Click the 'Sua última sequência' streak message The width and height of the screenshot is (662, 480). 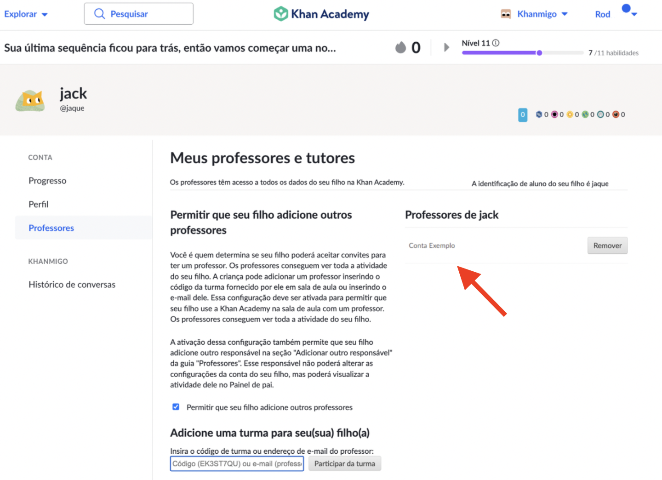pos(170,48)
